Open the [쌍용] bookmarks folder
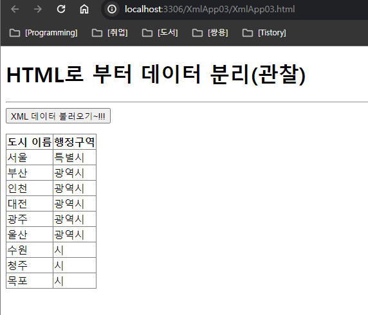The width and height of the screenshot is (368, 315). pos(210,33)
